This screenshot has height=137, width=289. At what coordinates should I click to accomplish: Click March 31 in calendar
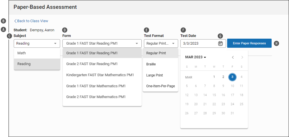coord(232,113)
